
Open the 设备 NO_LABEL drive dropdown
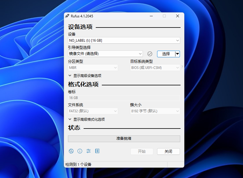pyautogui.click(x=124, y=41)
